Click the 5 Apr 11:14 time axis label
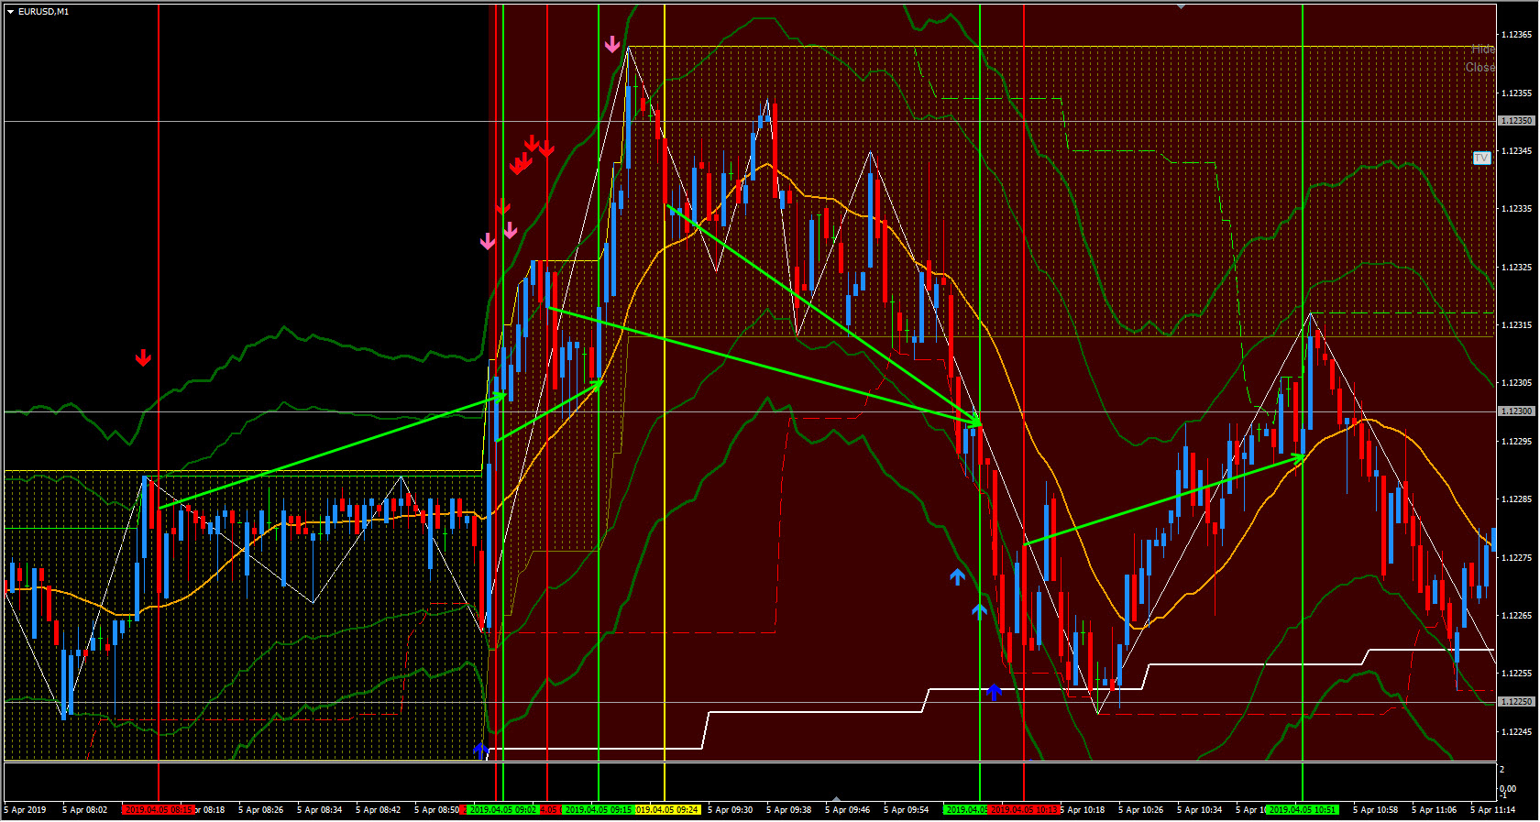Viewport: 1540px width, 822px height. (1492, 810)
